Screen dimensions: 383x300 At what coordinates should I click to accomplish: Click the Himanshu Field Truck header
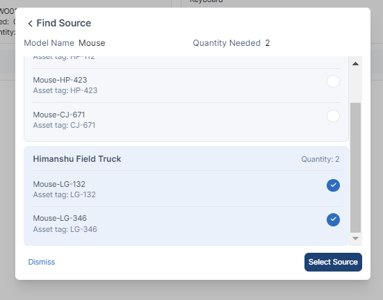(77, 159)
